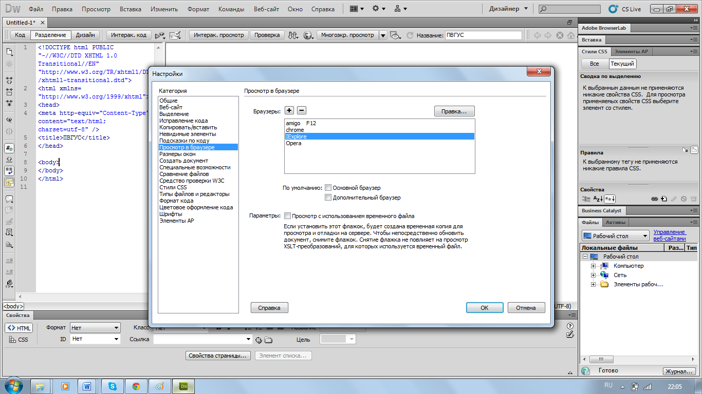Image resolution: width=702 pixels, height=394 pixels.
Task: Click the New CSS Rule icon
Action: point(664,199)
